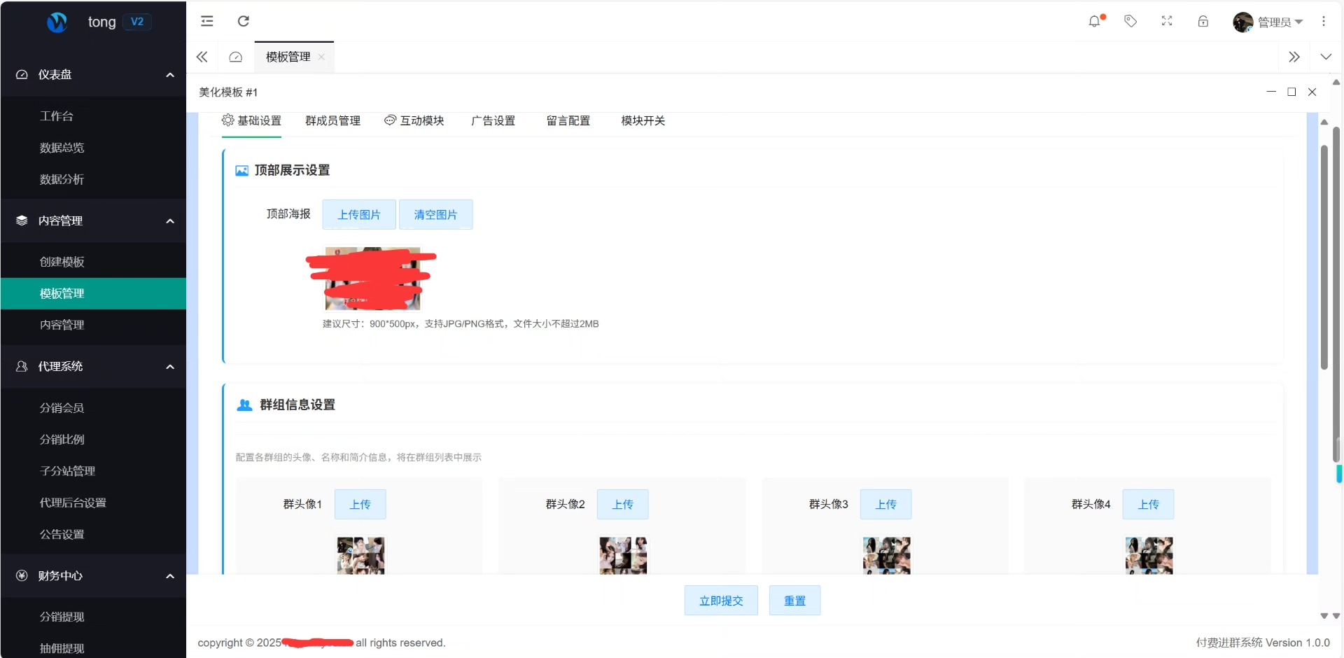The height and width of the screenshot is (658, 1344).
Task: Toggle the sidebar collapse icon
Action: (x=207, y=21)
